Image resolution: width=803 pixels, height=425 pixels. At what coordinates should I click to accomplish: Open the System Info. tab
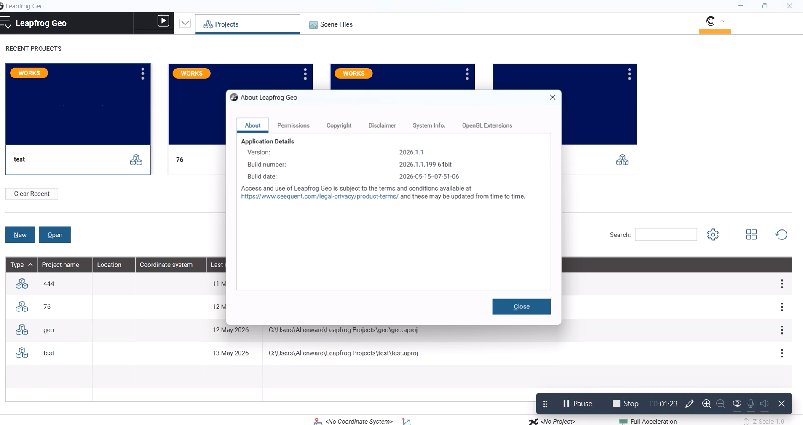[429, 125]
